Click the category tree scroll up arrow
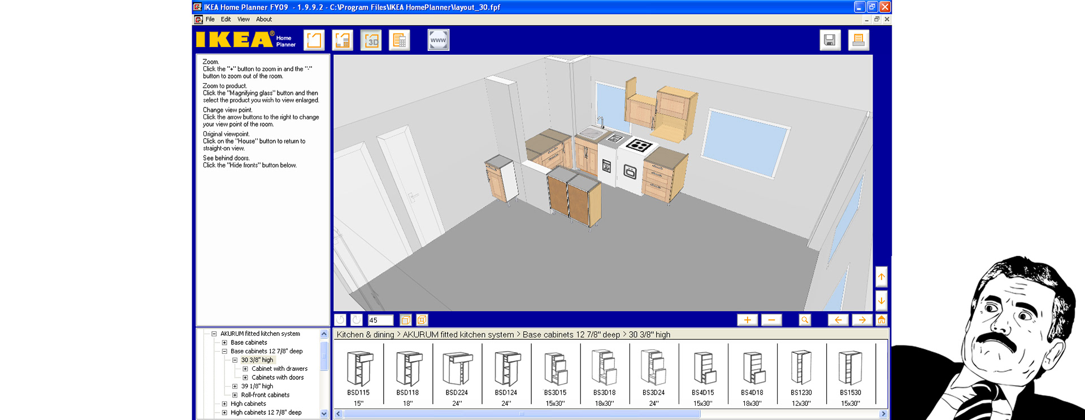 (324, 334)
